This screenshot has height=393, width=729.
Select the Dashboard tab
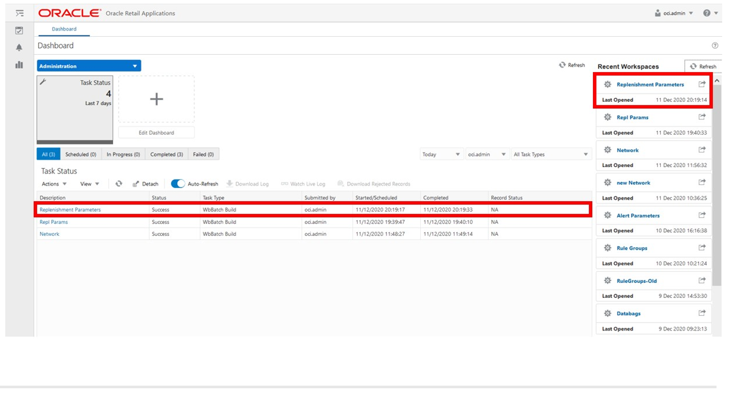[x=64, y=29]
